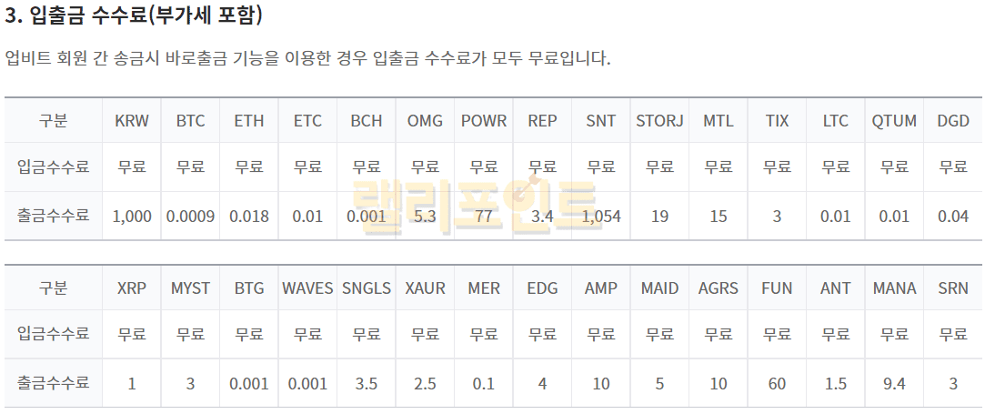
Task: Select the MANA column header
Action: [x=894, y=288]
